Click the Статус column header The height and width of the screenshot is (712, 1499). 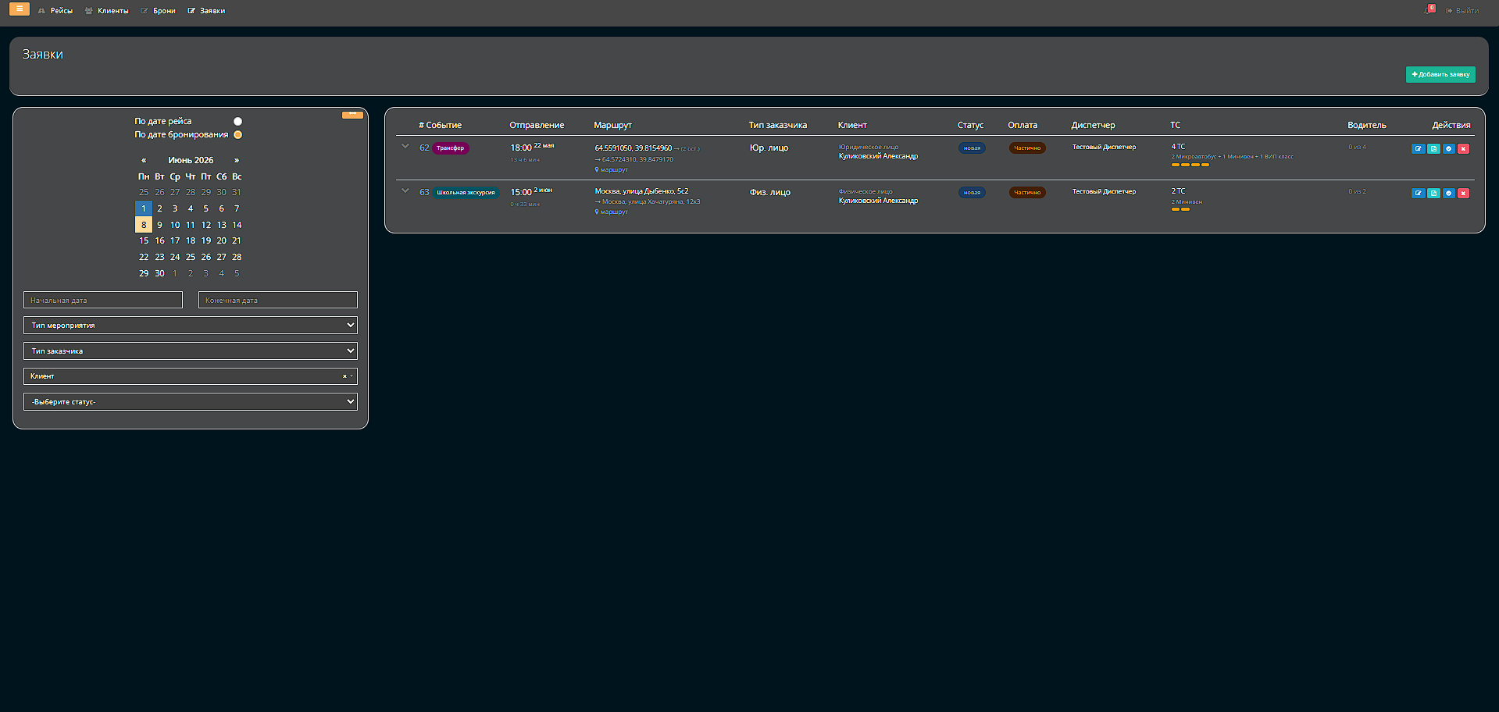click(x=970, y=125)
